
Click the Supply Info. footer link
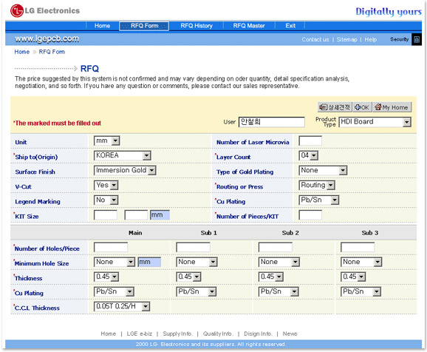(177, 334)
